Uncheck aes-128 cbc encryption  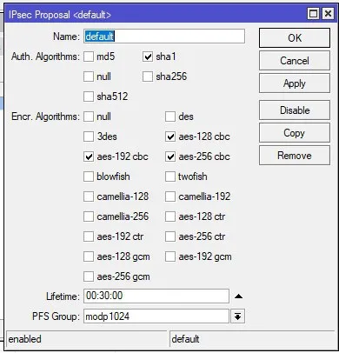pos(170,137)
